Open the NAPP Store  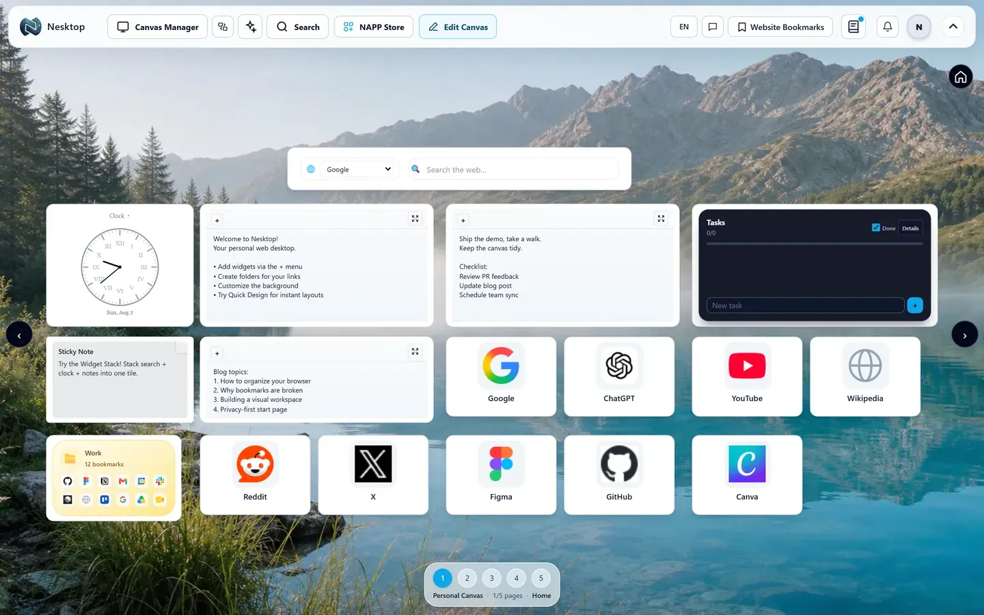tap(374, 27)
